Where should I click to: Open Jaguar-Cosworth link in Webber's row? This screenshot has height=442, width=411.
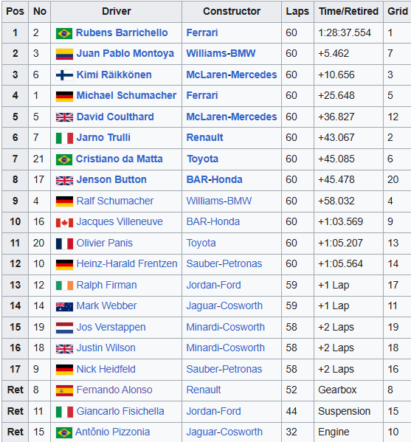pos(224,305)
